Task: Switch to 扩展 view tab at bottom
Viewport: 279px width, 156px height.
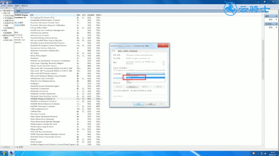Action: [16, 147]
